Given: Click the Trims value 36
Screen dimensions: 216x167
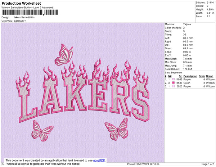Looking at the screenshot, I should (184, 35).
